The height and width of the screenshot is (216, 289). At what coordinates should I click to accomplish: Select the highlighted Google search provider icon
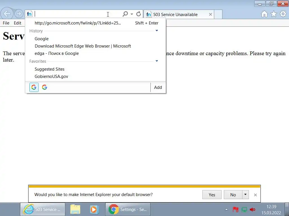coord(34,87)
